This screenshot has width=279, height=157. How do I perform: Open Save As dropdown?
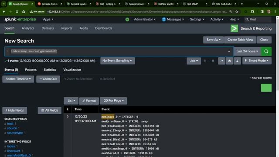[213, 40]
